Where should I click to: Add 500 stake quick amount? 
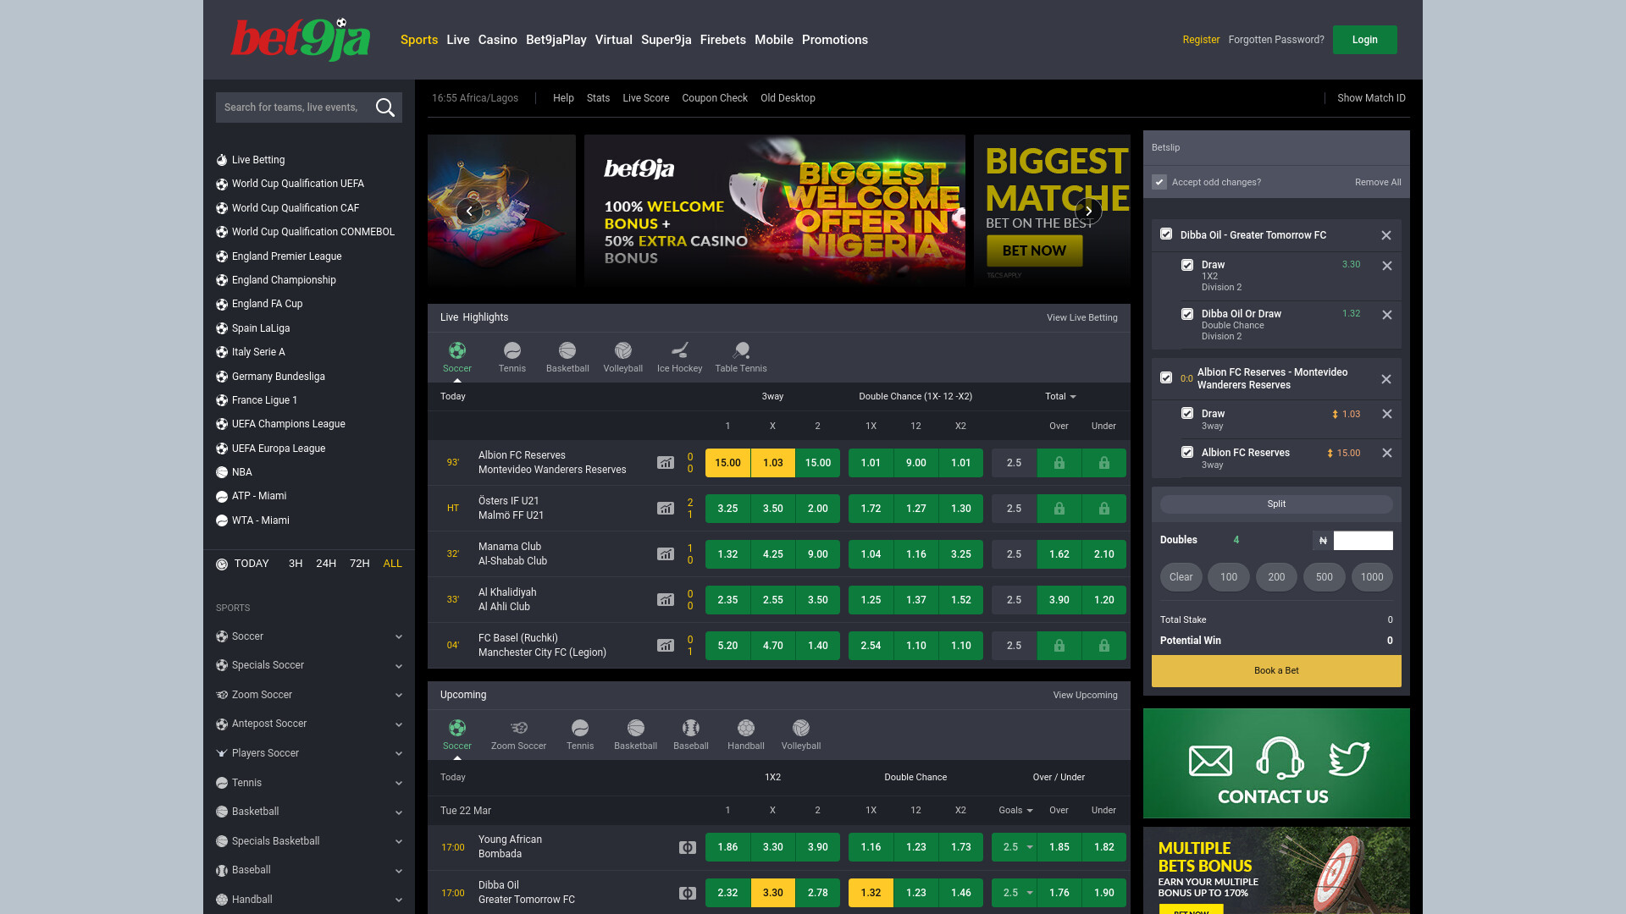click(x=1325, y=577)
